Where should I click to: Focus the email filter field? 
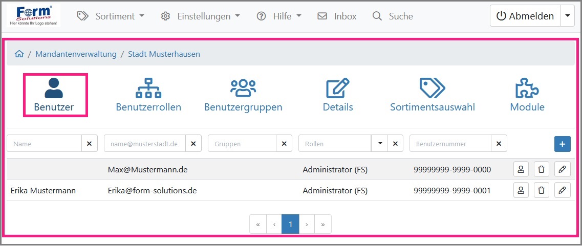[145, 144]
